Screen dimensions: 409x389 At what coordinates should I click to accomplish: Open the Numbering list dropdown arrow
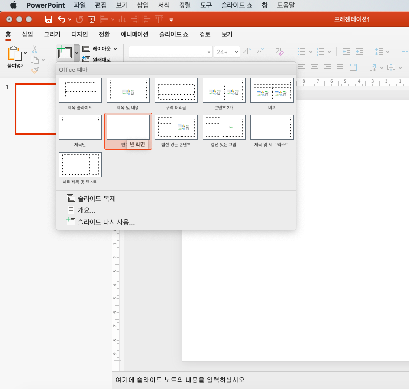[x=329, y=52]
